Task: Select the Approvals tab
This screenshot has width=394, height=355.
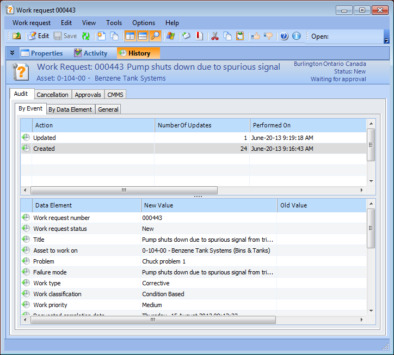Action: (88, 95)
